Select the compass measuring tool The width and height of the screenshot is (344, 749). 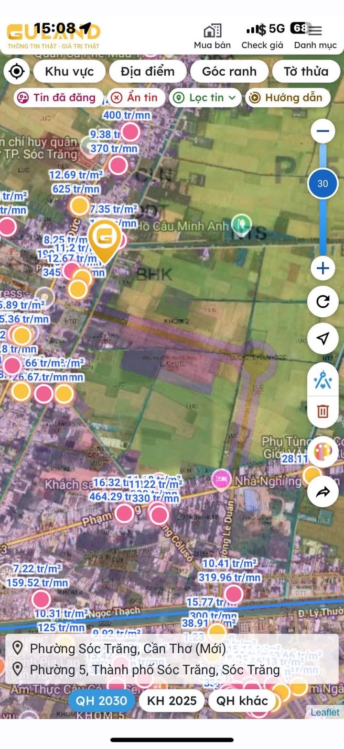pyautogui.click(x=323, y=380)
